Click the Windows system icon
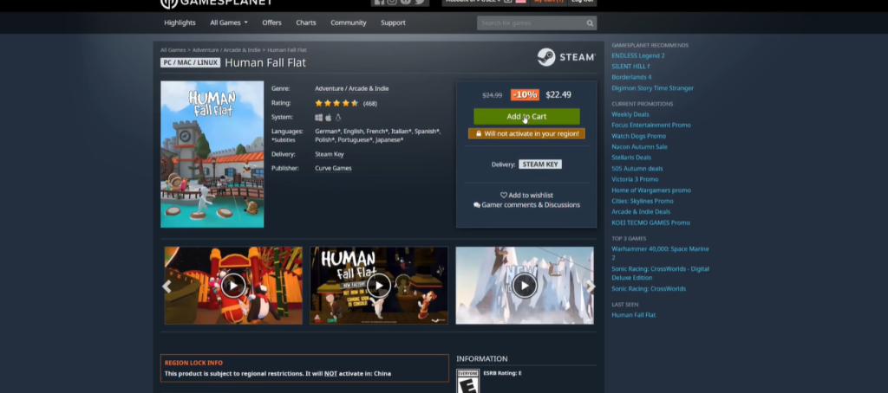This screenshot has height=393, width=888. 319,117
